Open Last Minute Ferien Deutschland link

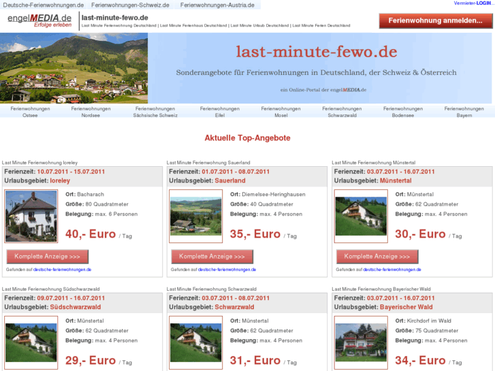pos(321,26)
